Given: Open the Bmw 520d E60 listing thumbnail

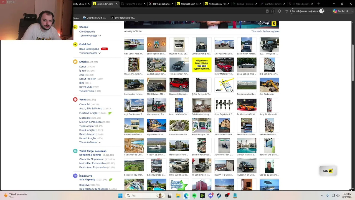Looking at the screenshot, I should tap(179, 166).
